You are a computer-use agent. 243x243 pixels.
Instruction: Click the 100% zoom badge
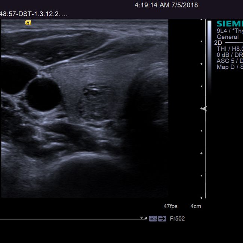153,219
